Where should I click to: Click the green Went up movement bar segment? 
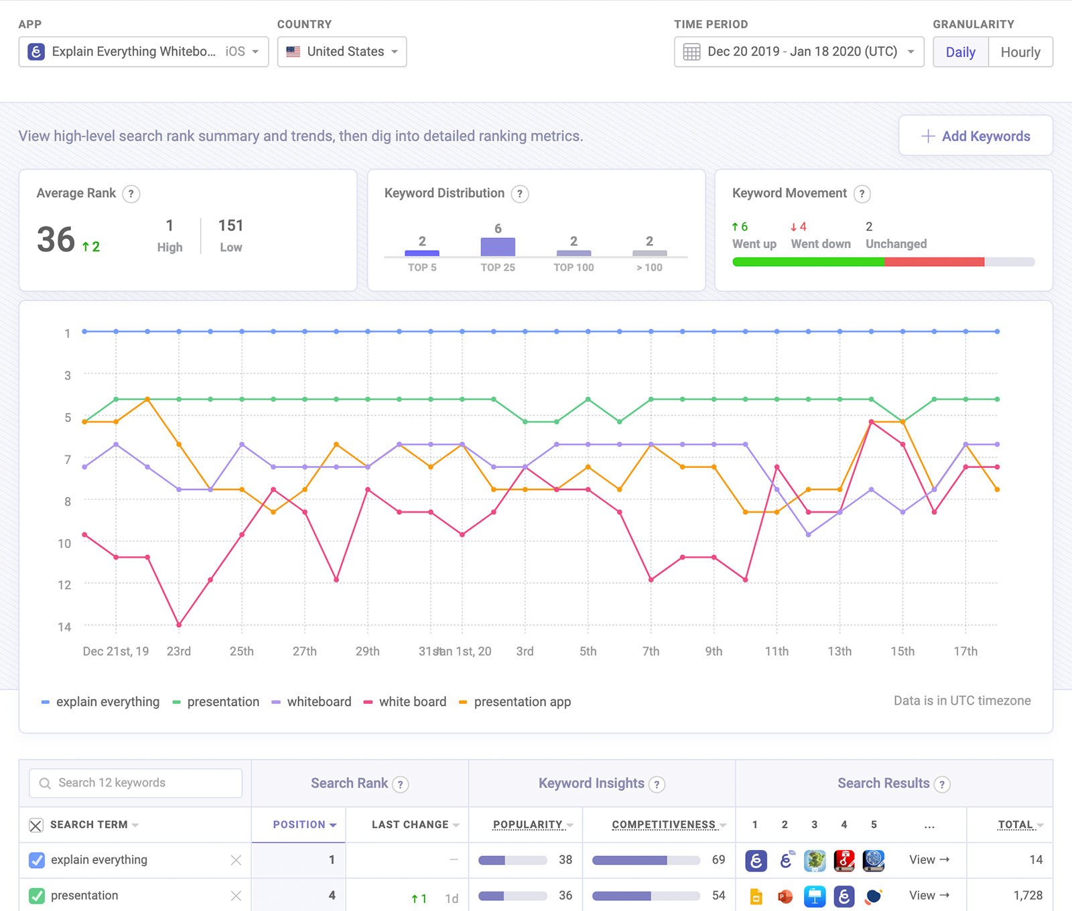[x=809, y=262]
